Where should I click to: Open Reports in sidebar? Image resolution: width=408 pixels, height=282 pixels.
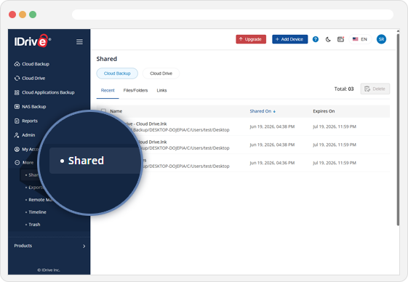(30, 121)
